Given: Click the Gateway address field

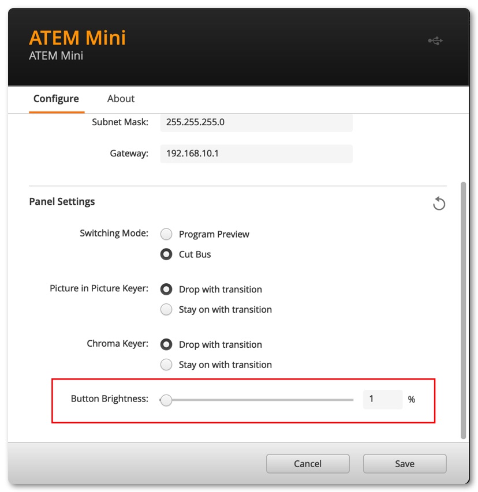Looking at the screenshot, I should 256,154.
